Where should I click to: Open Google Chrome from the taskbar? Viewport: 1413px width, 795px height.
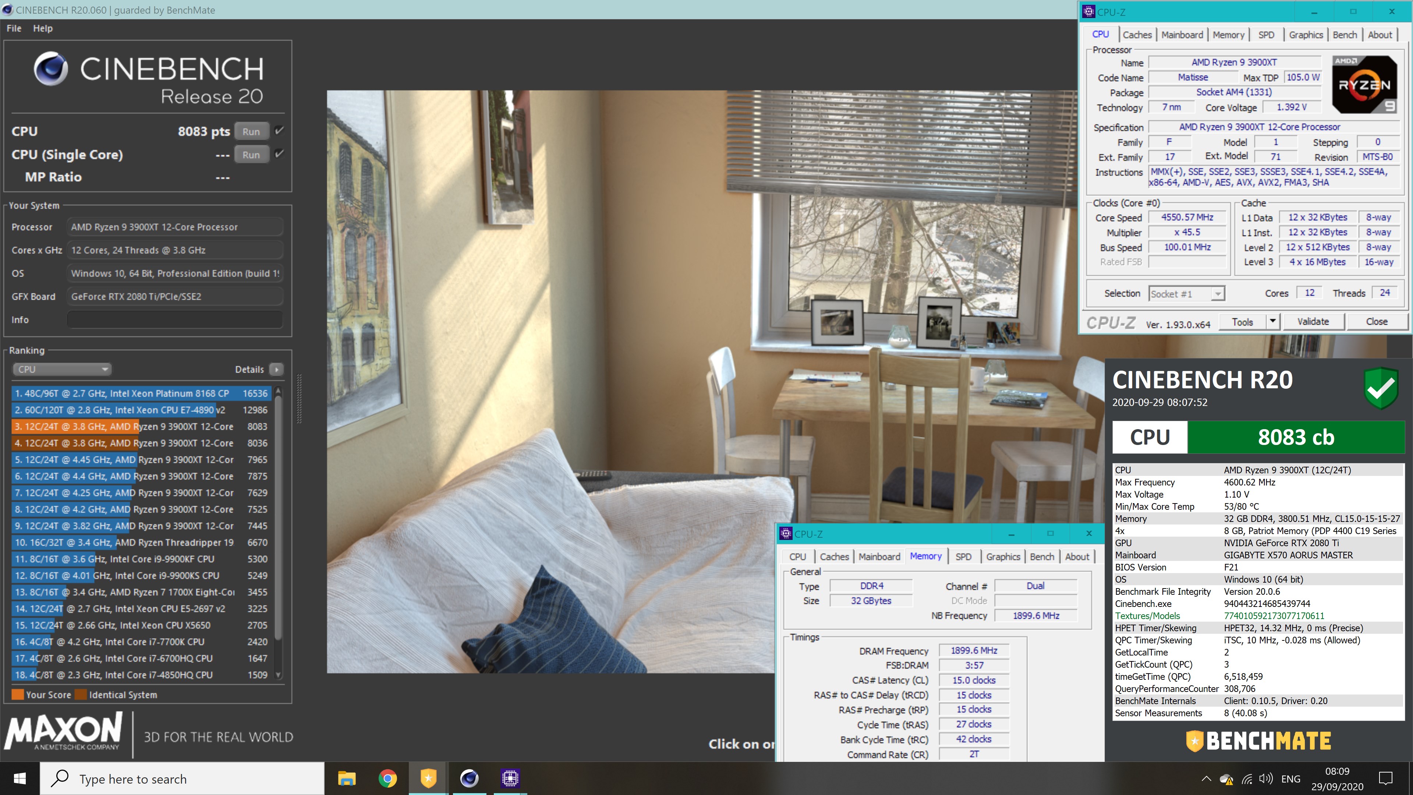click(388, 778)
